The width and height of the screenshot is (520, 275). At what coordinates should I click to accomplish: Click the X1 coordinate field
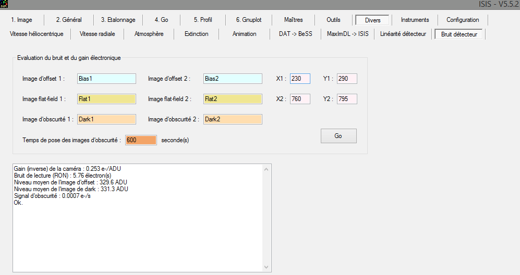(300, 79)
